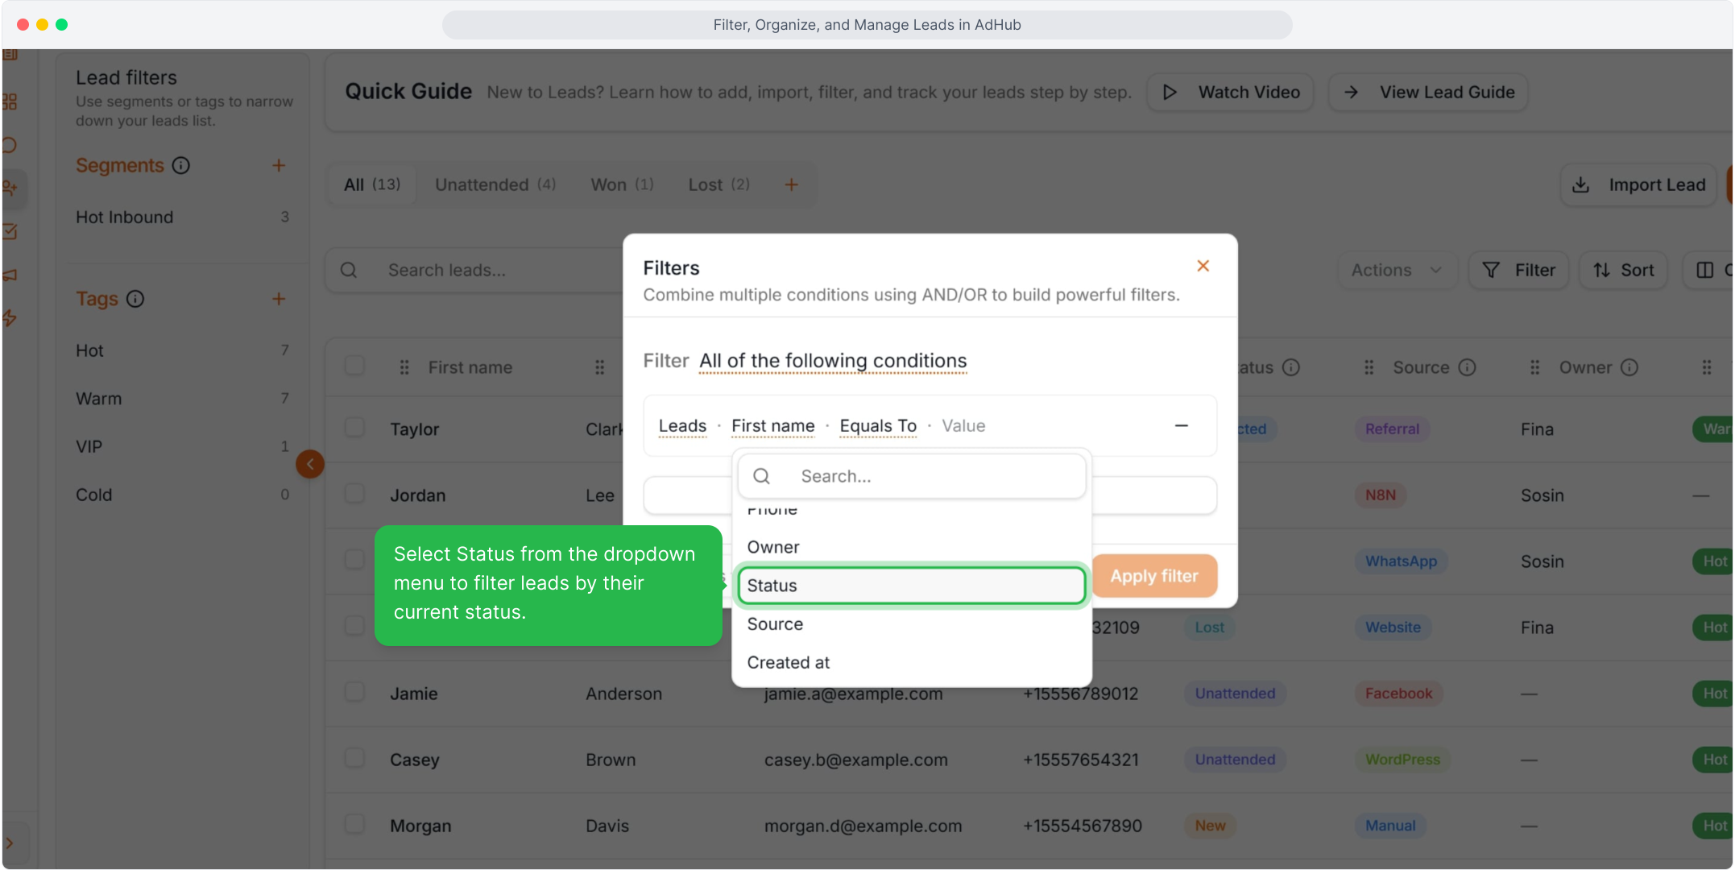Check the Casey row checkbox
The width and height of the screenshot is (1735, 870).
pyautogui.click(x=354, y=758)
